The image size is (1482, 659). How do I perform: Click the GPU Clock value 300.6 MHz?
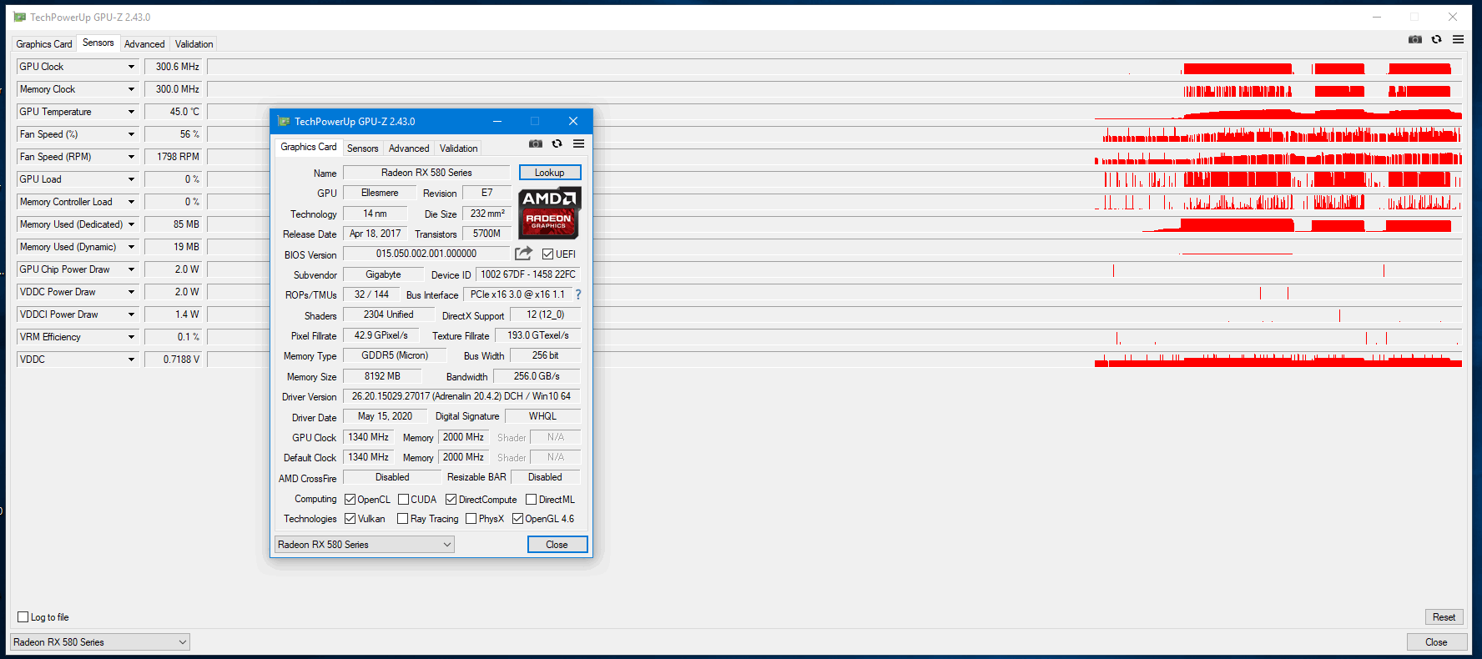(174, 67)
